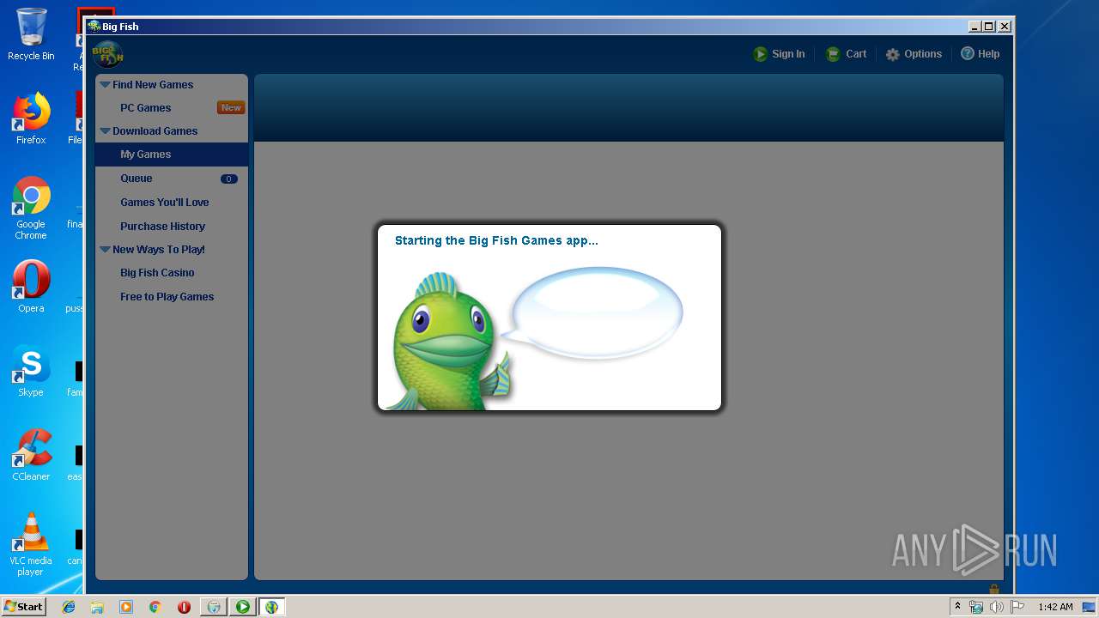The height and width of the screenshot is (618, 1099).
Task: Launch Opera from taskbar
Action: tap(184, 607)
